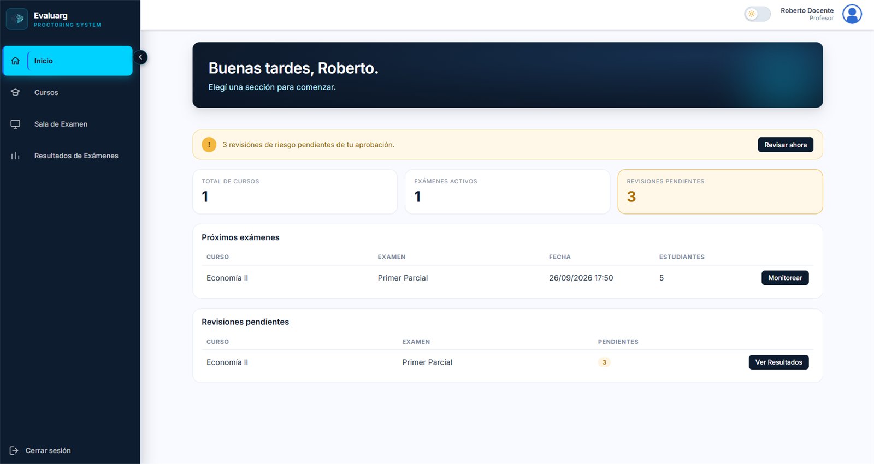Click the student count 5
The width and height of the screenshot is (874, 464).
(662, 278)
